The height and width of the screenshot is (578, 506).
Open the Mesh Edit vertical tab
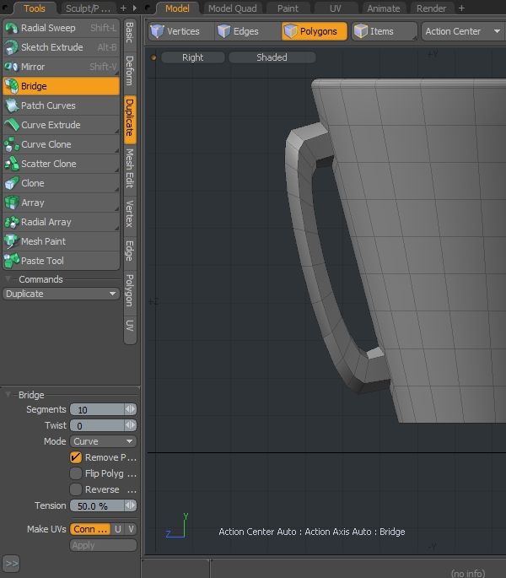point(130,168)
